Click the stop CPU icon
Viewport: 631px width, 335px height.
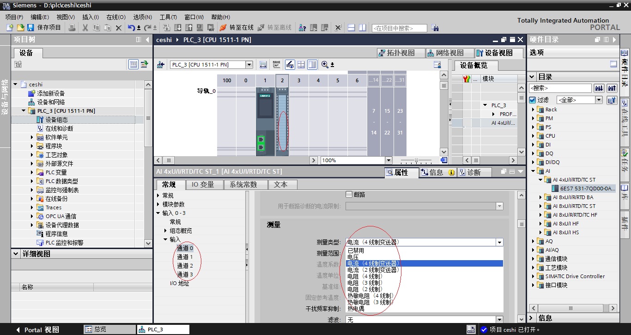click(324, 28)
